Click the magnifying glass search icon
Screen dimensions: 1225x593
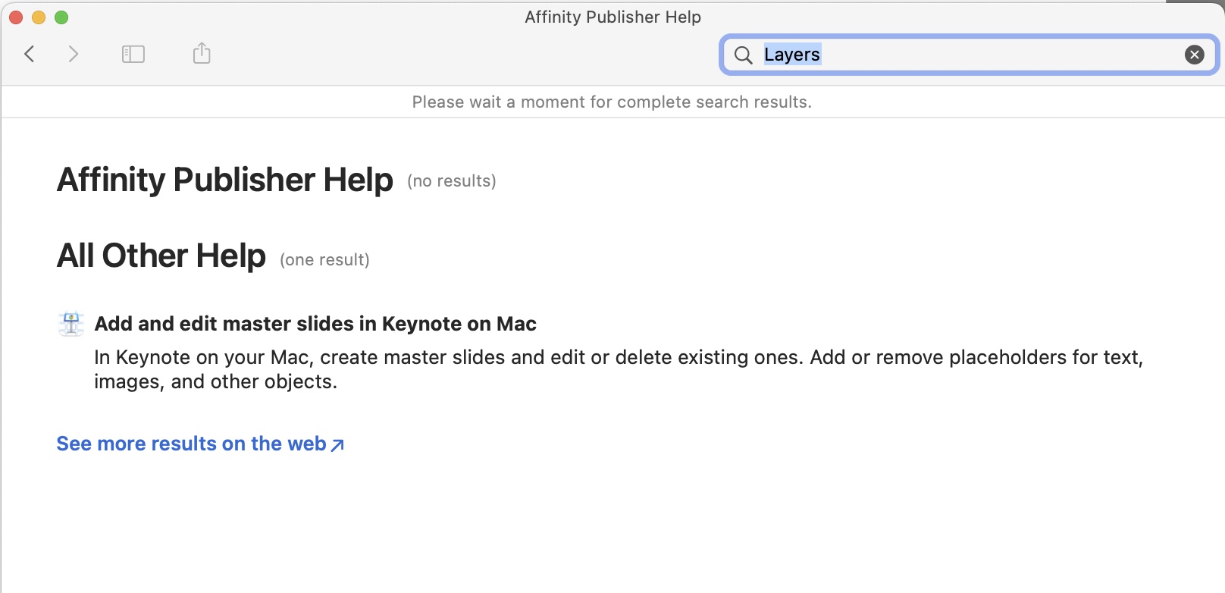744,55
